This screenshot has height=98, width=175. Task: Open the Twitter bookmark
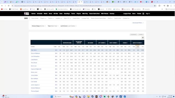pos(40,9)
